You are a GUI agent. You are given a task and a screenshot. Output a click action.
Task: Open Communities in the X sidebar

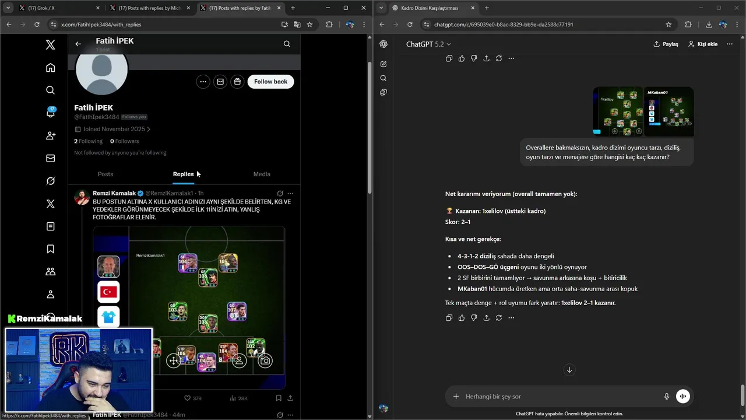click(51, 272)
